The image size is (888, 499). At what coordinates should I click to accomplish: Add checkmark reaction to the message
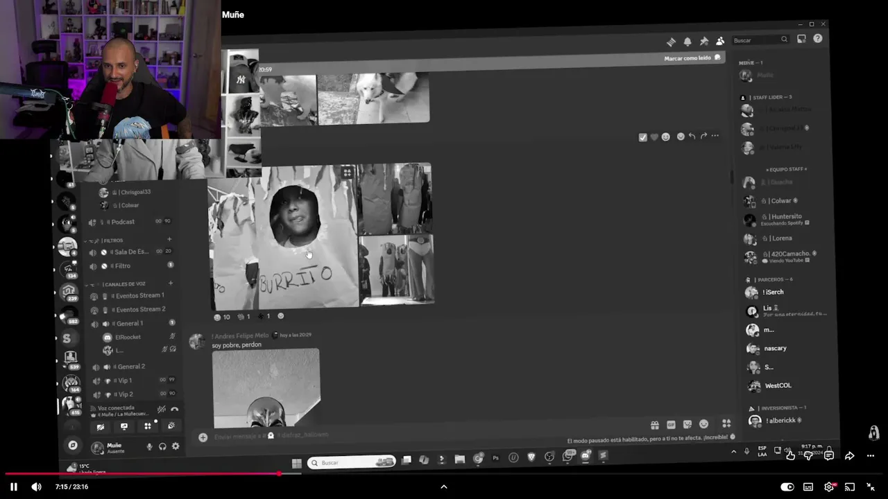click(x=642, y=137)
